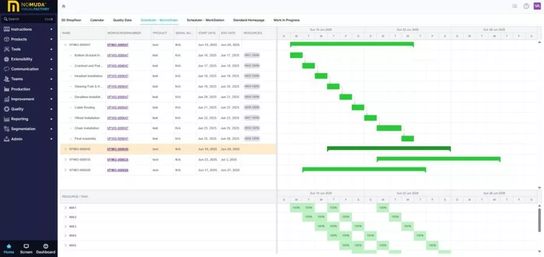
Task: Open the Teams sidebar menu icon
Action: point(7,79)
